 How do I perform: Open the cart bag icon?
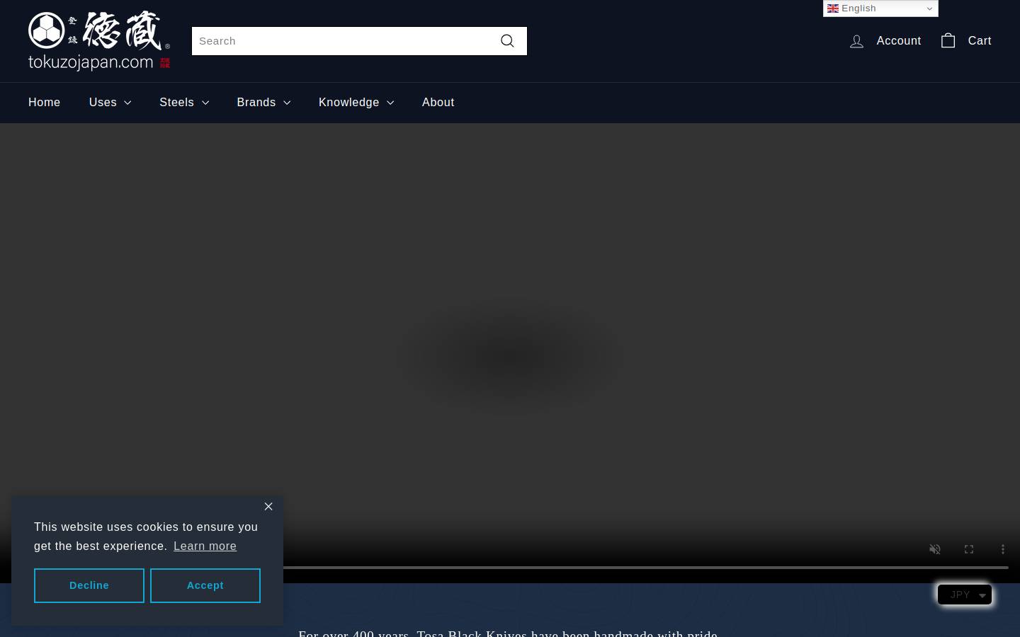coord(948,40)
